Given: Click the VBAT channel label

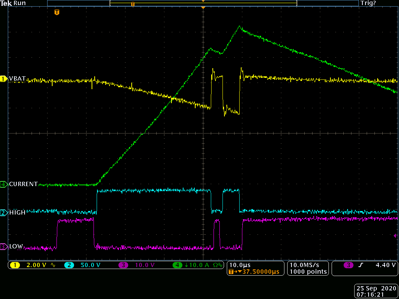Looking at the screenshot, I should coord(17,79).
